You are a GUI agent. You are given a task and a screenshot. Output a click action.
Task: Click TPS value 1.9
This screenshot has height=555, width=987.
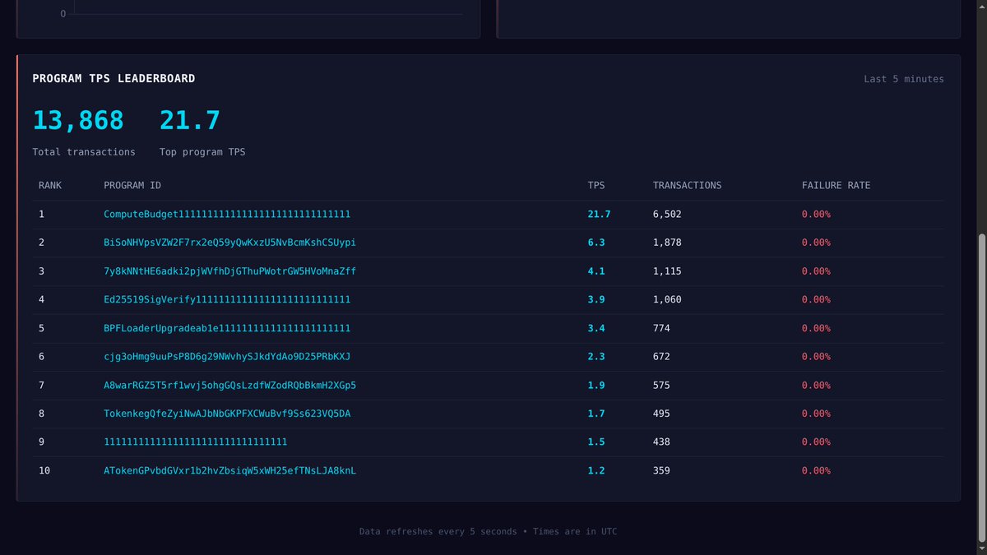596,385
